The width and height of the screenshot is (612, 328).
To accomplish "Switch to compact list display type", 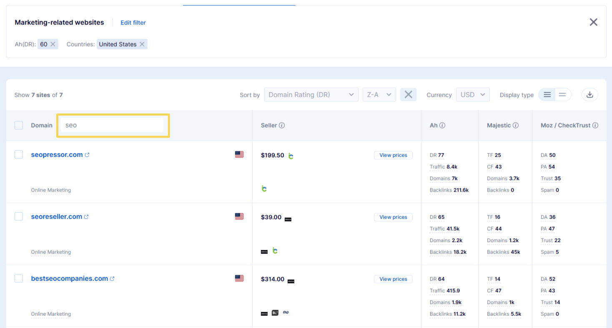I will (x=562, y=95).
